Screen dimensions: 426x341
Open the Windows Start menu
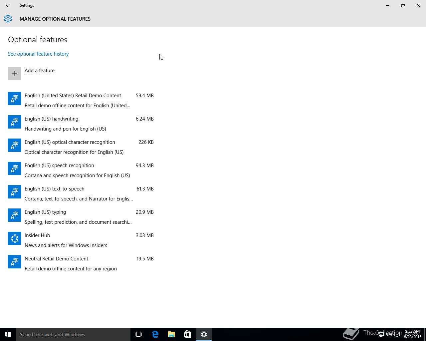point(8,334)
